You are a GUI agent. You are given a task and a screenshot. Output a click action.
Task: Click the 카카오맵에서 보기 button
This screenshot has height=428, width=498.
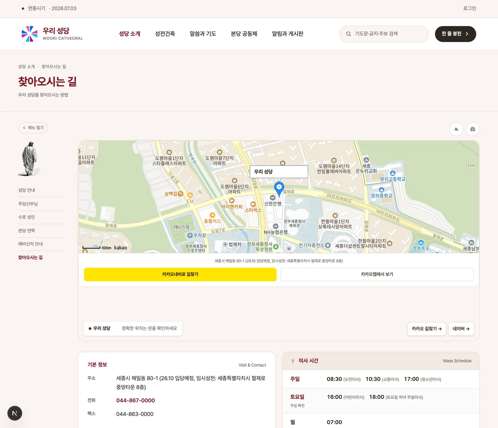(x=377, y=275)
